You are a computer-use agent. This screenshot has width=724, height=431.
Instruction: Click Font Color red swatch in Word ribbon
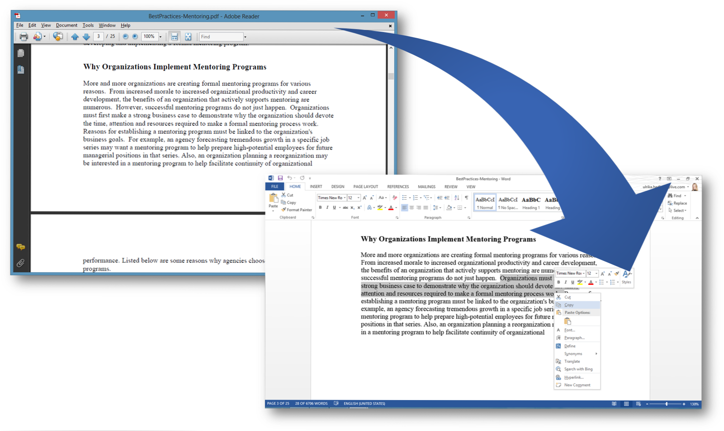(391, 207)
